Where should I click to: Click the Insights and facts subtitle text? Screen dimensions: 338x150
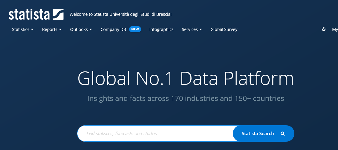(186, 99)
